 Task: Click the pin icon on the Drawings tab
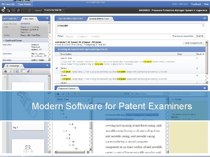tap(7, 66)
